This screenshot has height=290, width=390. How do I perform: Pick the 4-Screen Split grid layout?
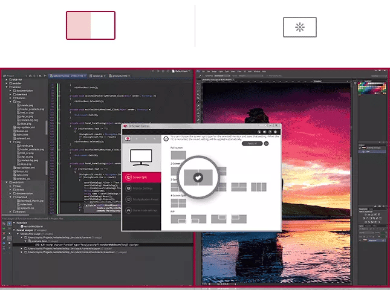pyautogui.click(x=179, y=204)
